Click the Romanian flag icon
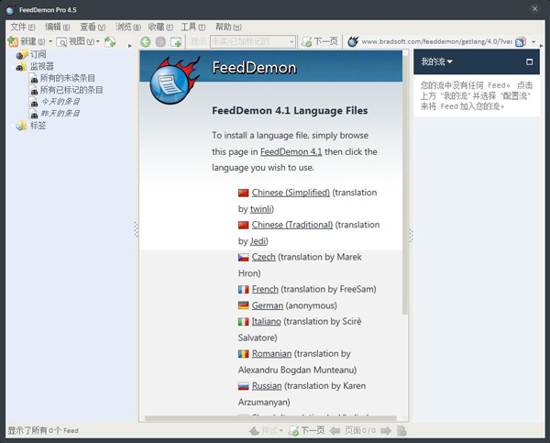 pyautogui.click(x=244, y=354)
